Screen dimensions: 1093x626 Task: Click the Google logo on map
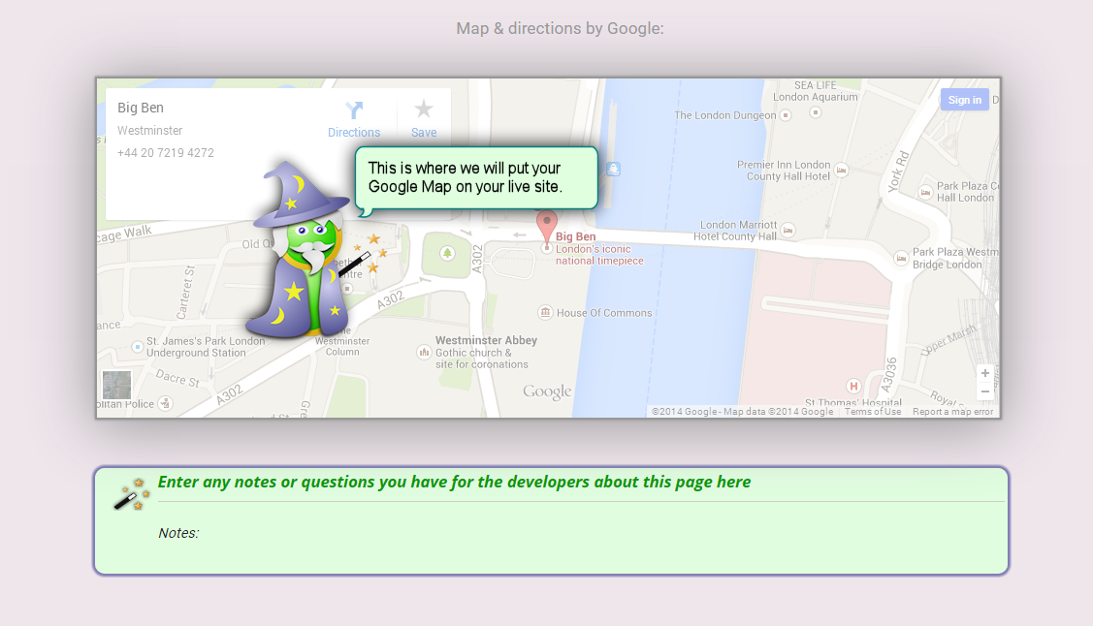click(x=547, y=391)
